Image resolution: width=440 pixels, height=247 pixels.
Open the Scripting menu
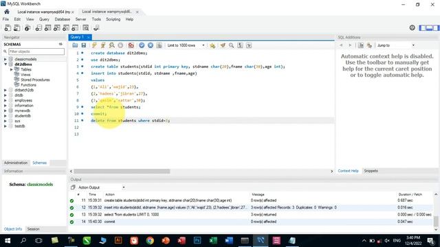click(113, 19)
